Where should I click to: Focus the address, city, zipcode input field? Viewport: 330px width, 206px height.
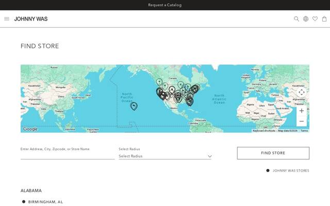pyautogui.click(x=68, y=156)
